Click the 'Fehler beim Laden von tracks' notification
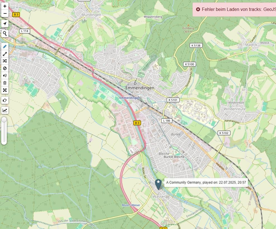276x229 pixels. (x=234, y=9)
